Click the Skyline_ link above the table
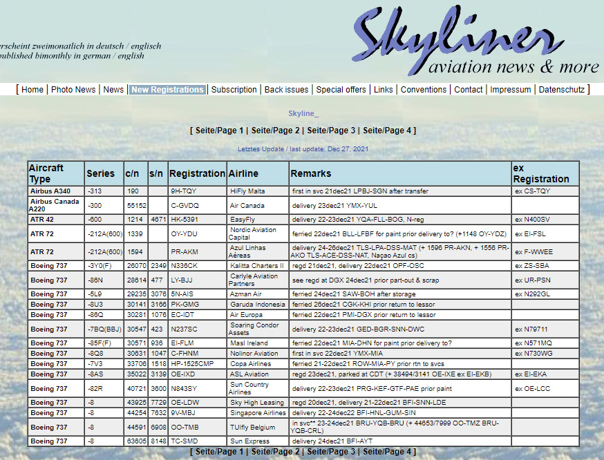 click(x=303, y=113)
